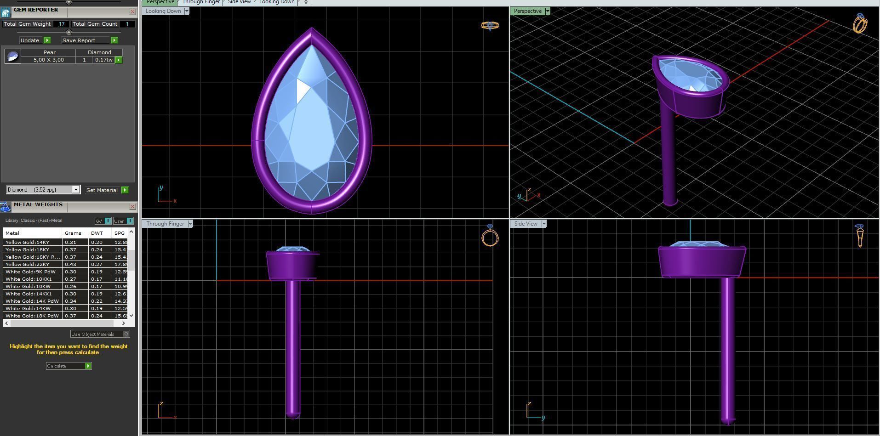
Task: Close the Gem Reporter panel
Action: click(132, 11)
